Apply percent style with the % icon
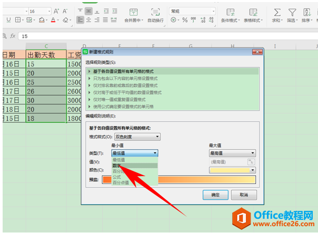This screenshot has width=318, height=233. point(185,21)
